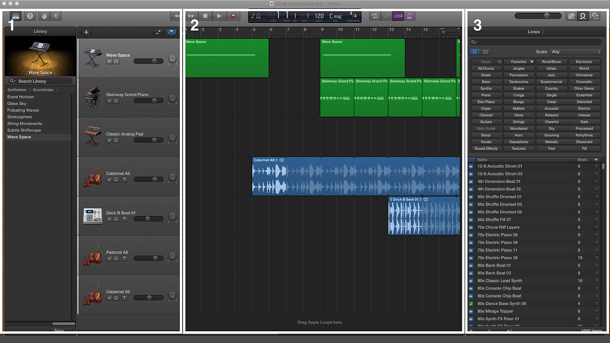Favorite the 70s Choral Riff Layers loop

(x=596, y=227)
